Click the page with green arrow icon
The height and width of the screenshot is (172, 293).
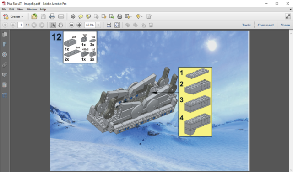[112, 16]
